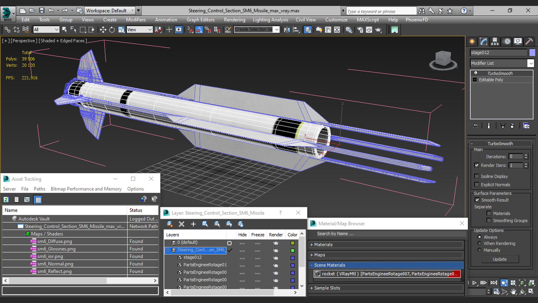538x303 pixels.
Task: Open the Modifiers menu in menu bar
Action: coord(135,20)
